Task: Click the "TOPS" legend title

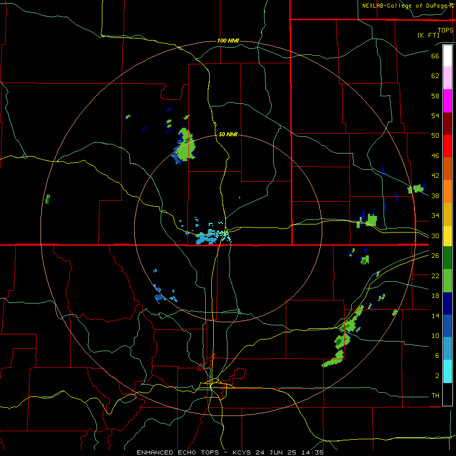Action: pos(445,30)
